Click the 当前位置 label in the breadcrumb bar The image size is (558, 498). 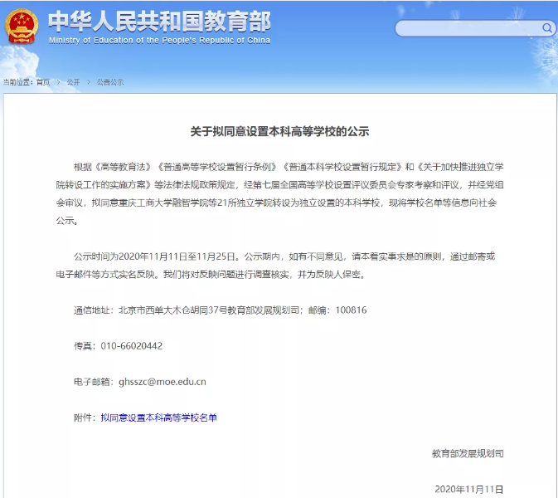click(18, 82)
